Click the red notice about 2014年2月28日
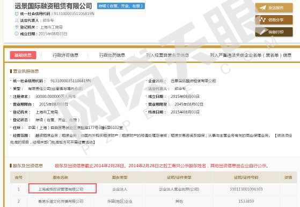This screenshot has width=300, height=207. point(162,166)
